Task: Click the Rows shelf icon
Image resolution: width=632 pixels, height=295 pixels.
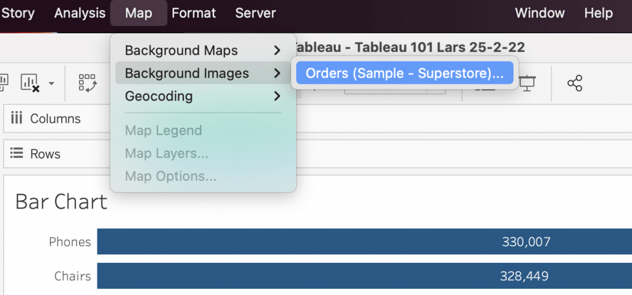Action: [17, 154]
